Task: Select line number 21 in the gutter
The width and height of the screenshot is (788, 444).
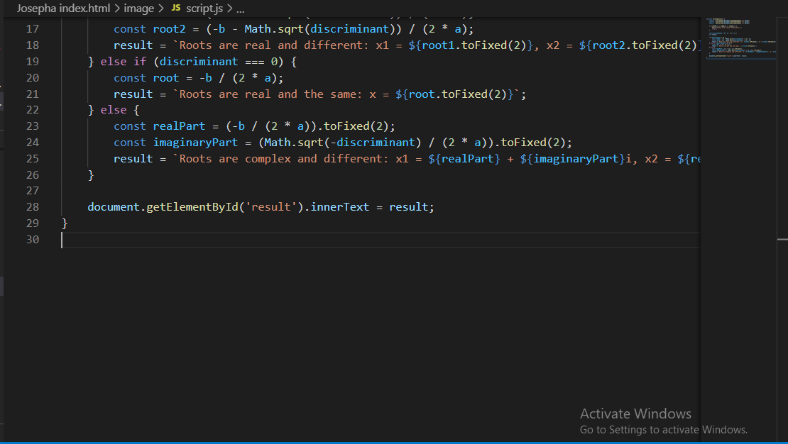Action: click(x=33, y=94)
